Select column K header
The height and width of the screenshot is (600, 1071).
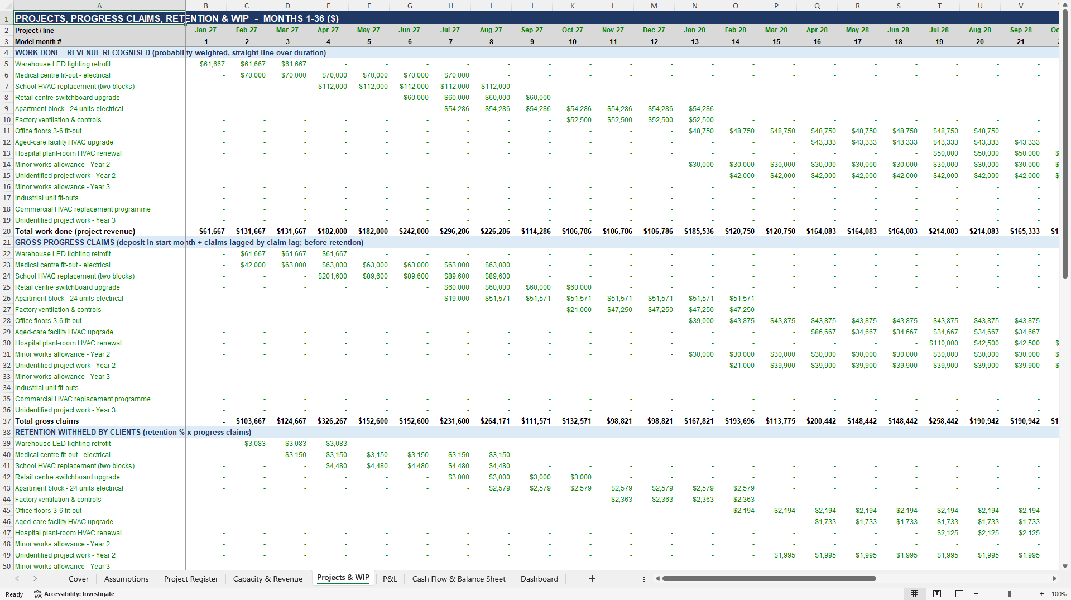(573, 6)
